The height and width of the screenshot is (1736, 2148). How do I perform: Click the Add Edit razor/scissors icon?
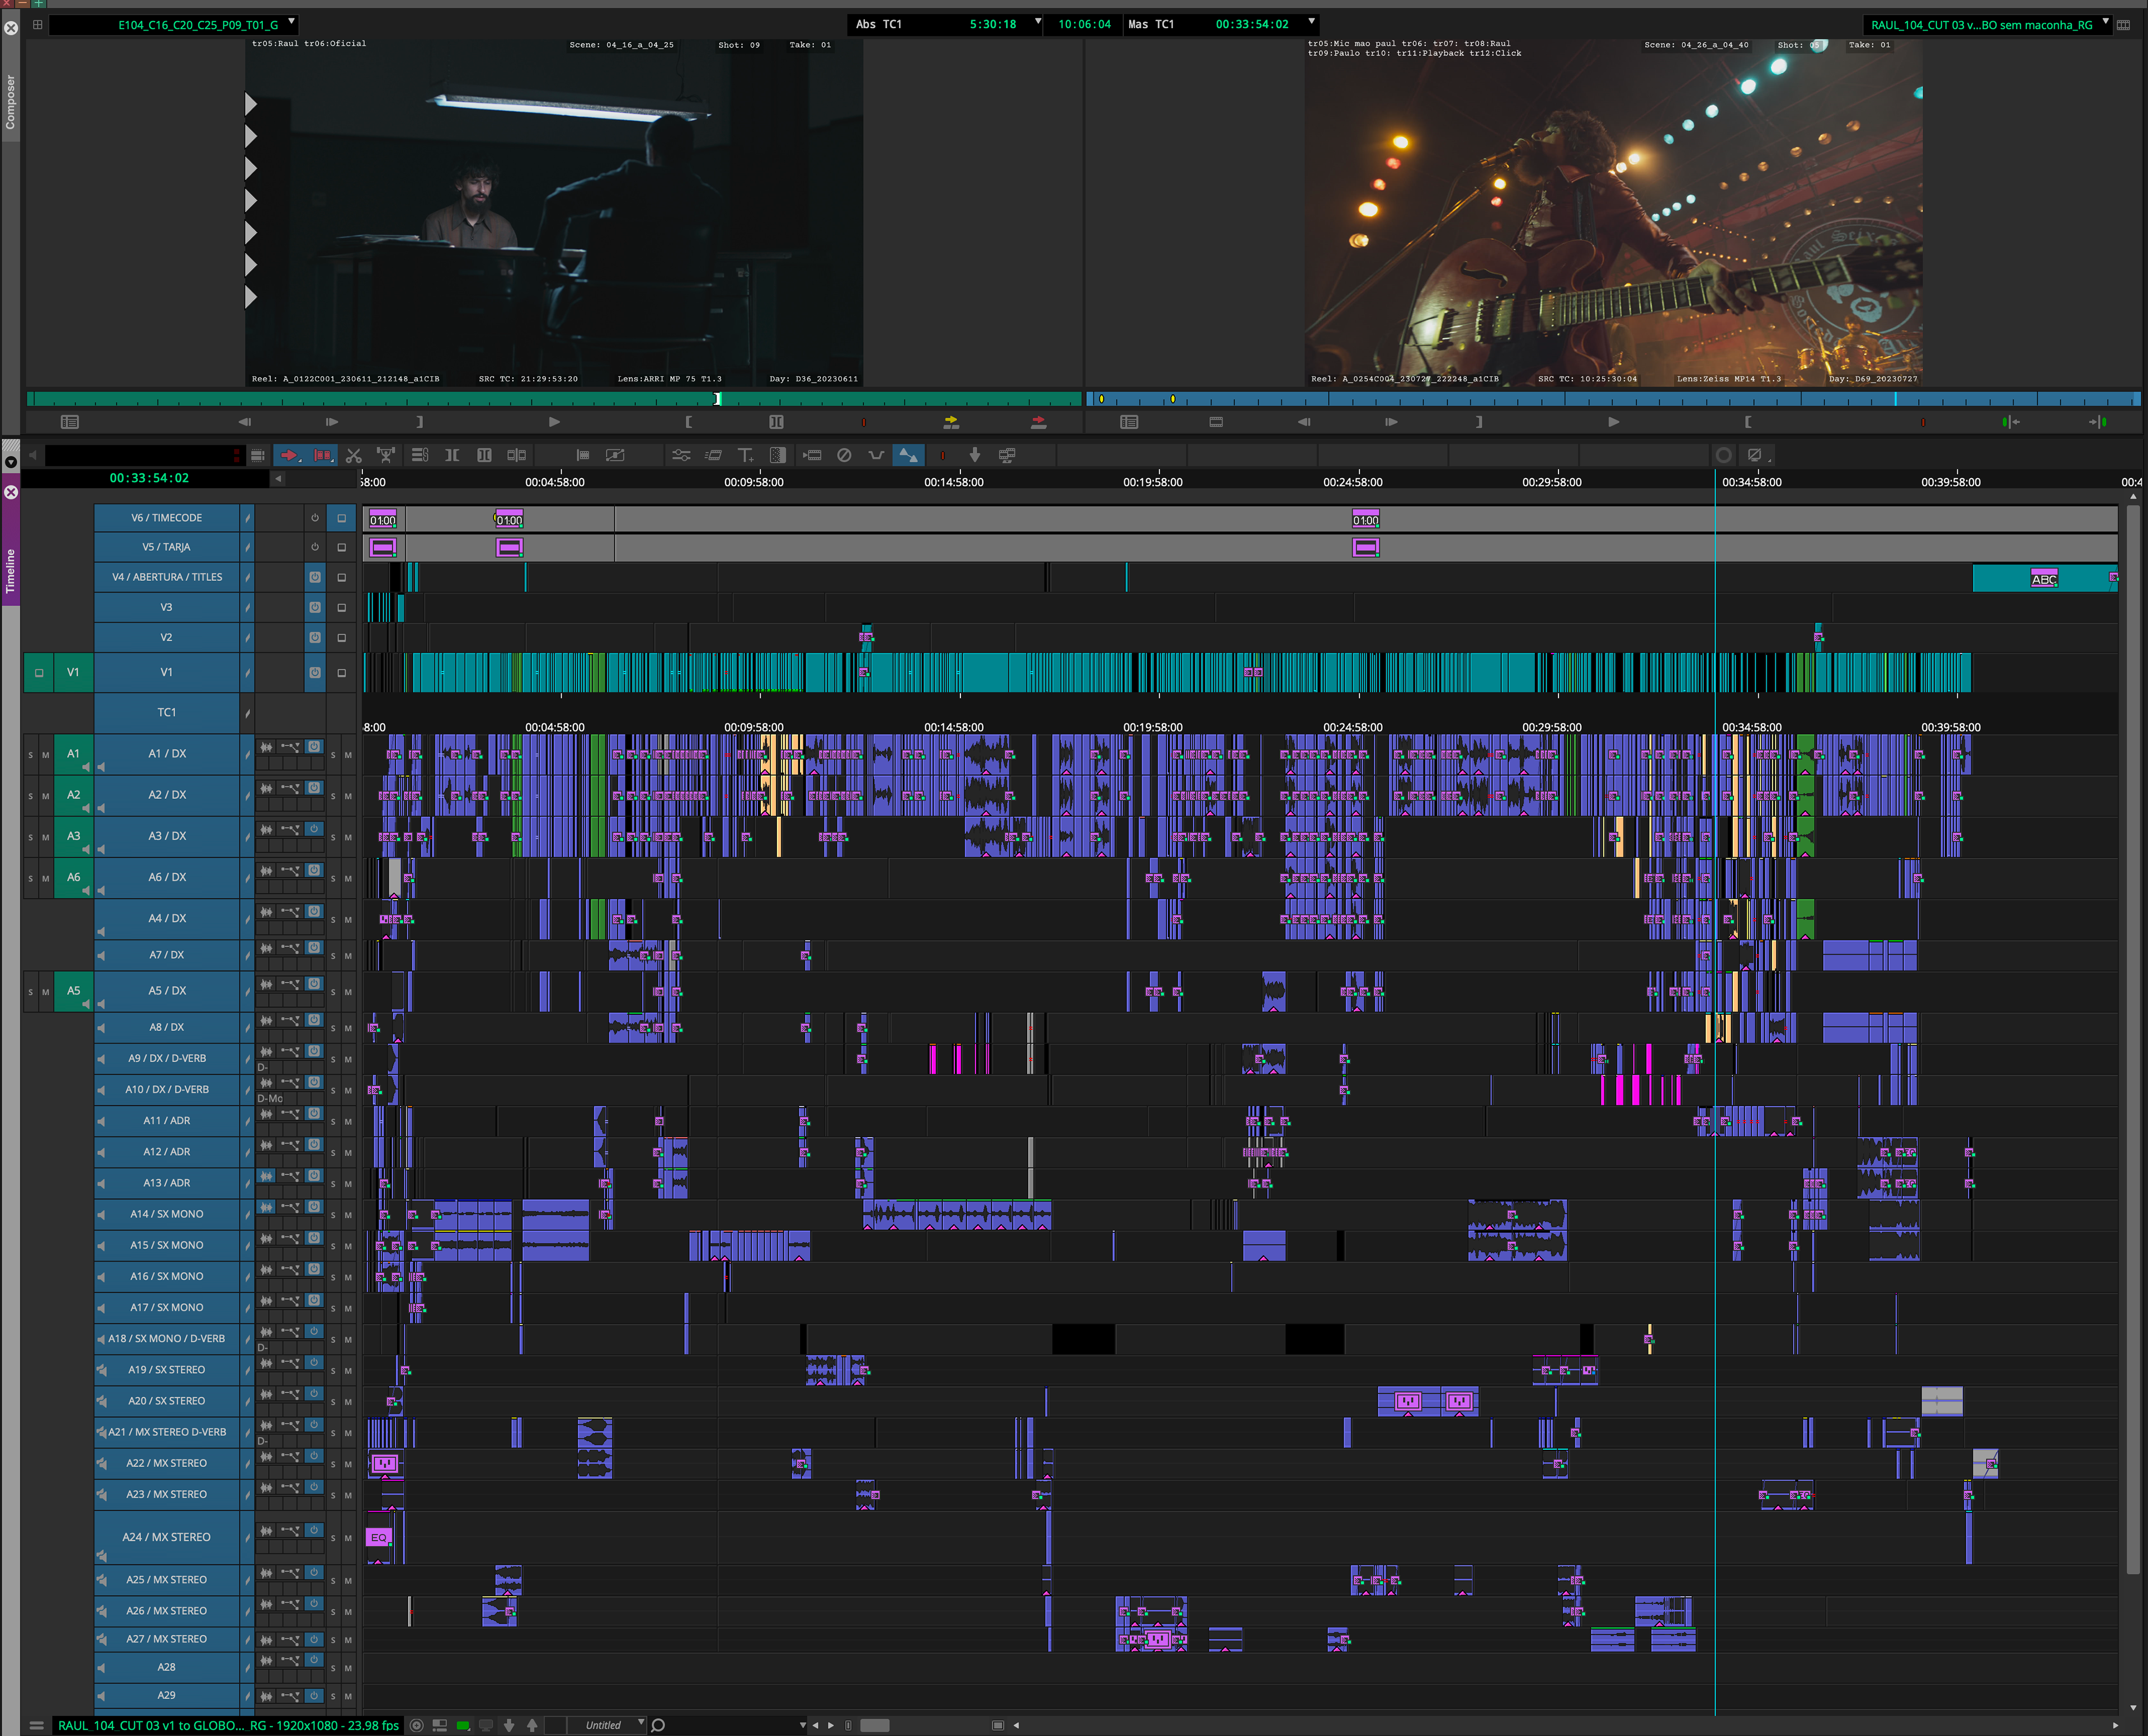353,455
